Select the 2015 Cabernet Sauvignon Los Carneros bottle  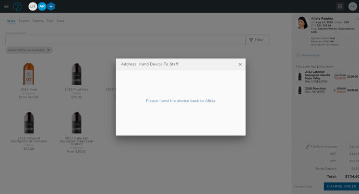point(29,123)
